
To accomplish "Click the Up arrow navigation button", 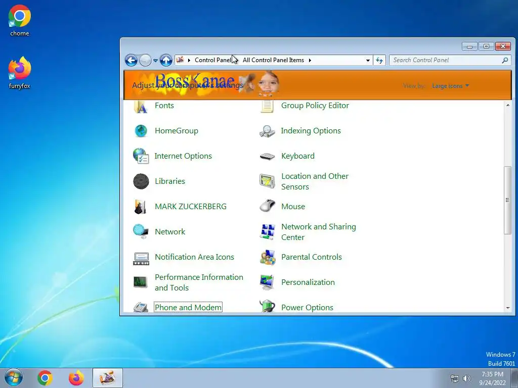I will click(166, 61).
